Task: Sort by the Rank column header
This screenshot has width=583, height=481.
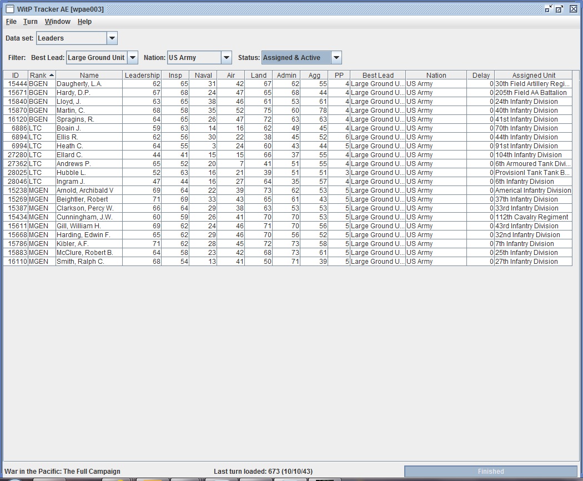Action: 42,75
